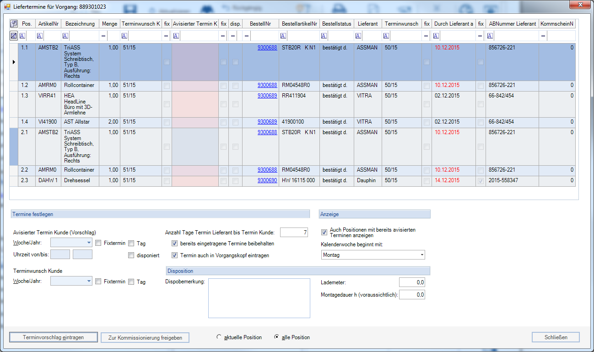This screenshot has height=352, width=594.
Task: Click the clear filter icon in filter row
Action: click(14, 36)
